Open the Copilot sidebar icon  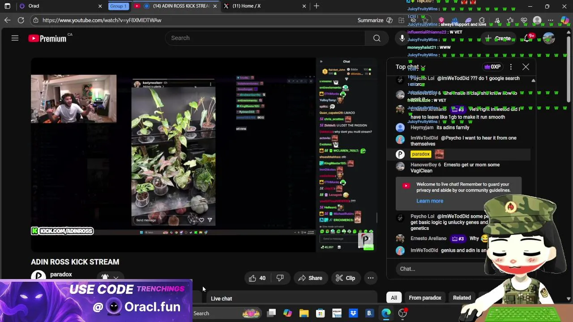[564, 20]
